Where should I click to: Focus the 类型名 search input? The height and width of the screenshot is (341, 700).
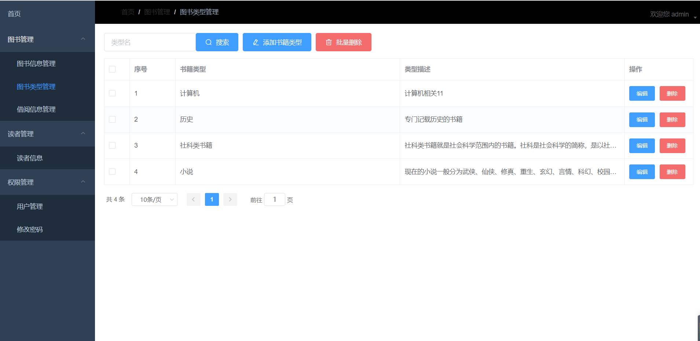coord(150,42)
